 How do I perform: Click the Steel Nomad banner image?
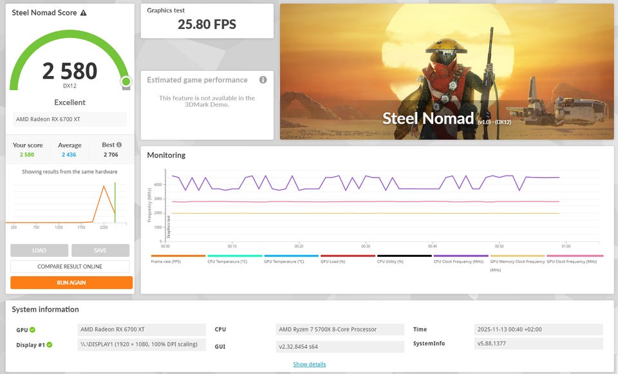(x=447, y=71)
